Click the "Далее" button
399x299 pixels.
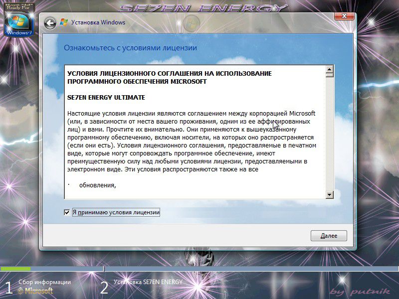pos(329,236)
